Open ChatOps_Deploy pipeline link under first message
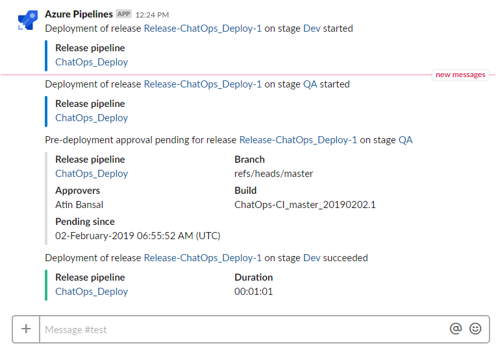Screen dimensions: 496x350 92,62
